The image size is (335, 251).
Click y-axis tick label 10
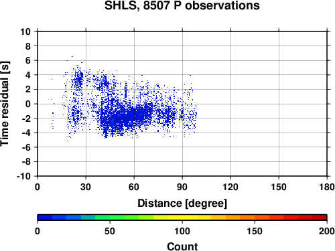point(25,31)
